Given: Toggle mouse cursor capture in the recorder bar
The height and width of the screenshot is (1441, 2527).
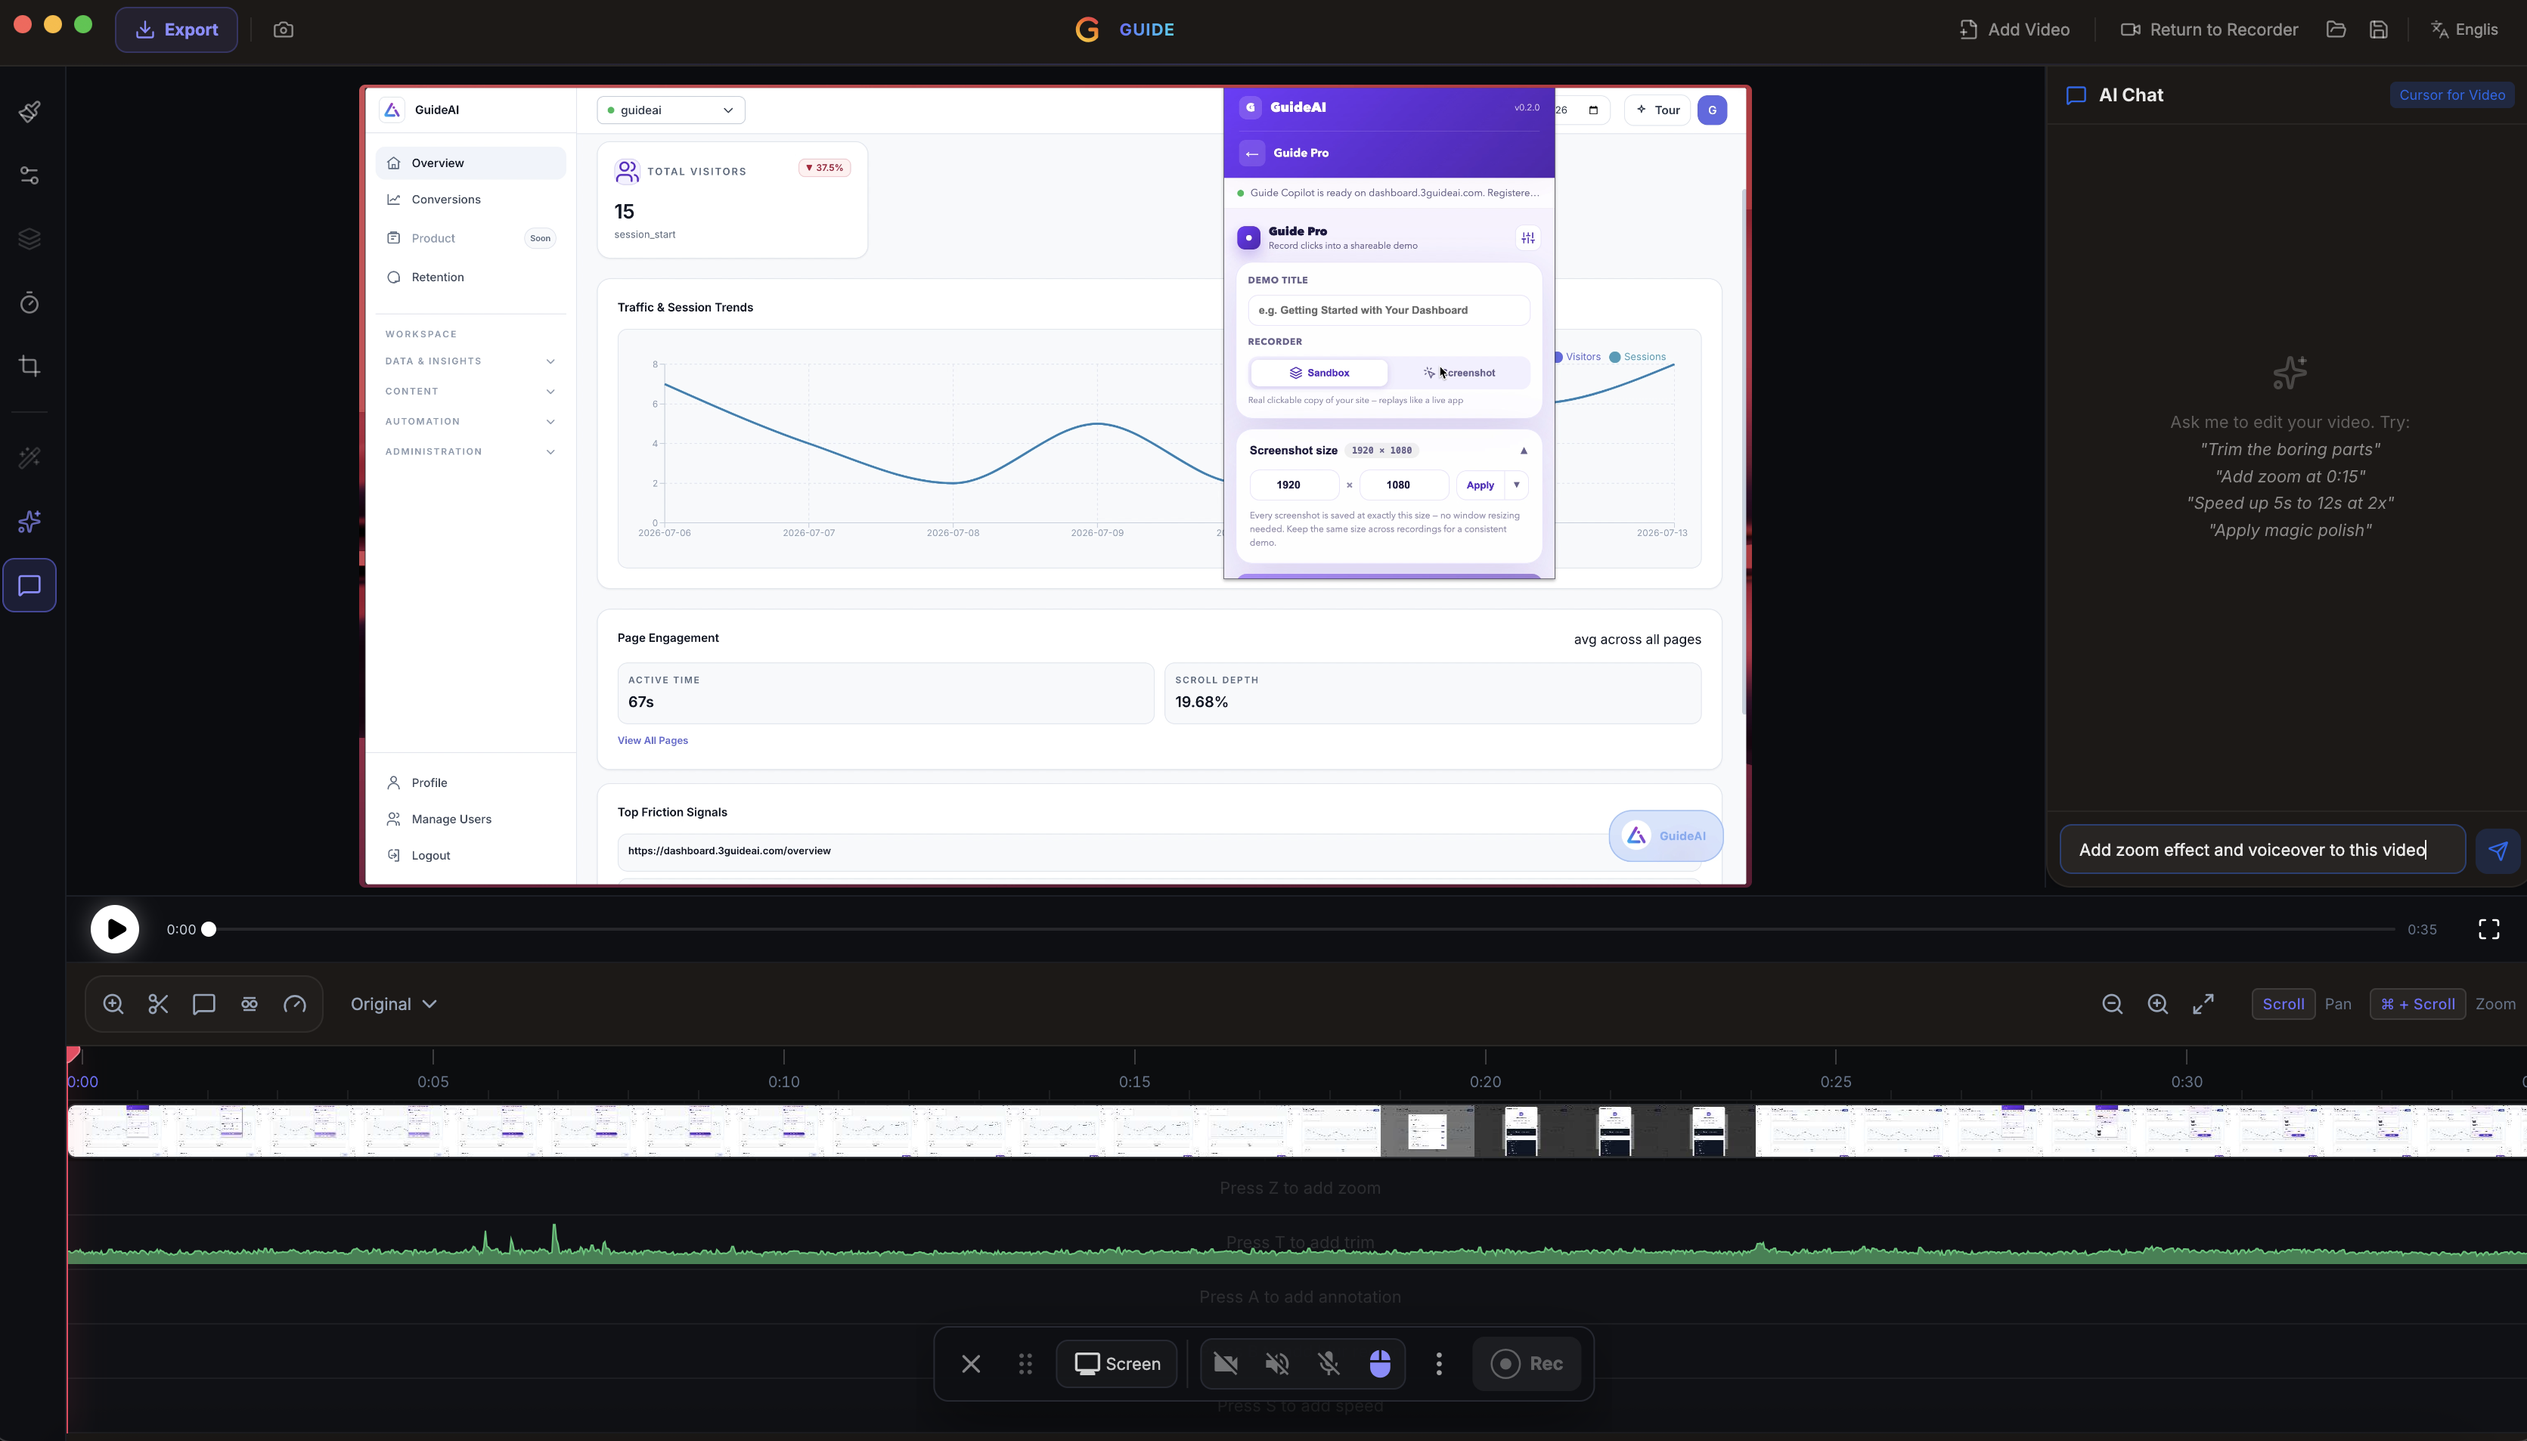Looking at the screenshot, I should point(1380,1364).
